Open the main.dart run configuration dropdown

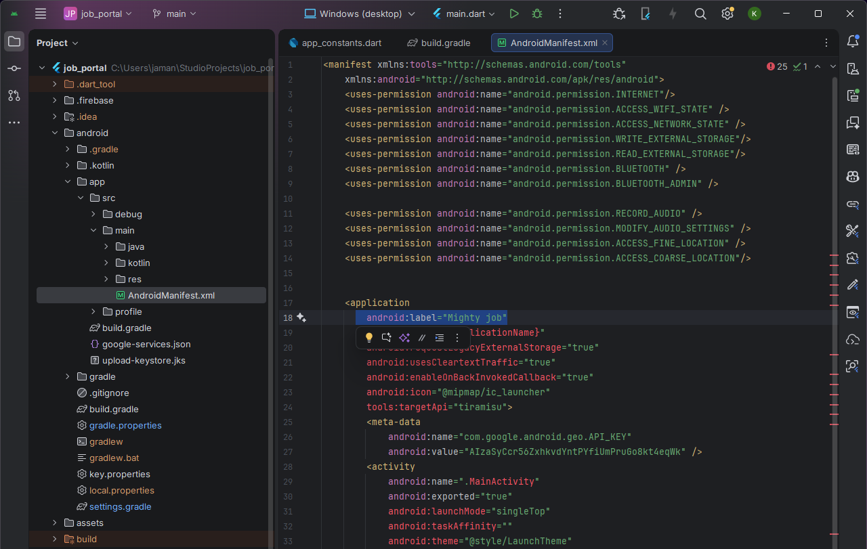click(464, 14)
